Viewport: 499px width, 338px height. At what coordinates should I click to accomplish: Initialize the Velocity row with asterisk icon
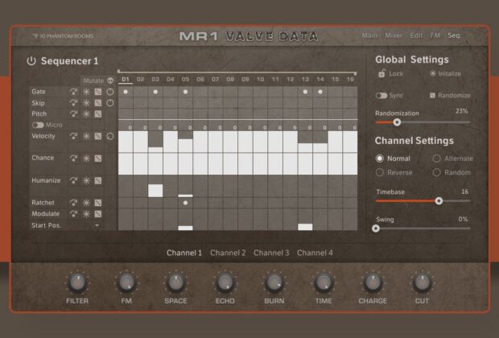[x=86, y=136]
